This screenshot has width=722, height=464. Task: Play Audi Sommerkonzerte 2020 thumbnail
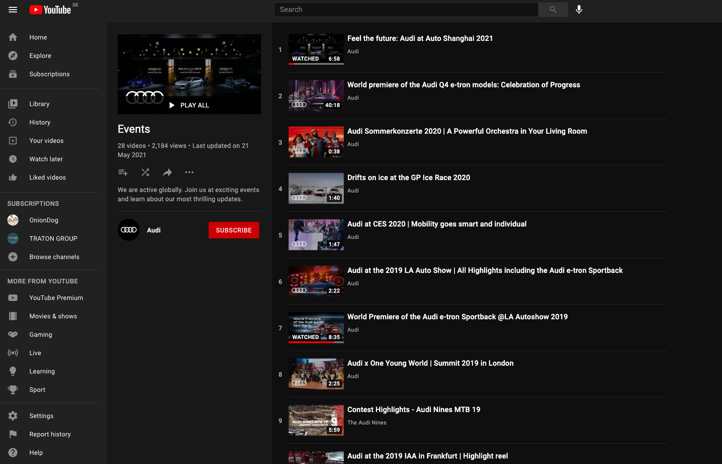pos(316,142)
